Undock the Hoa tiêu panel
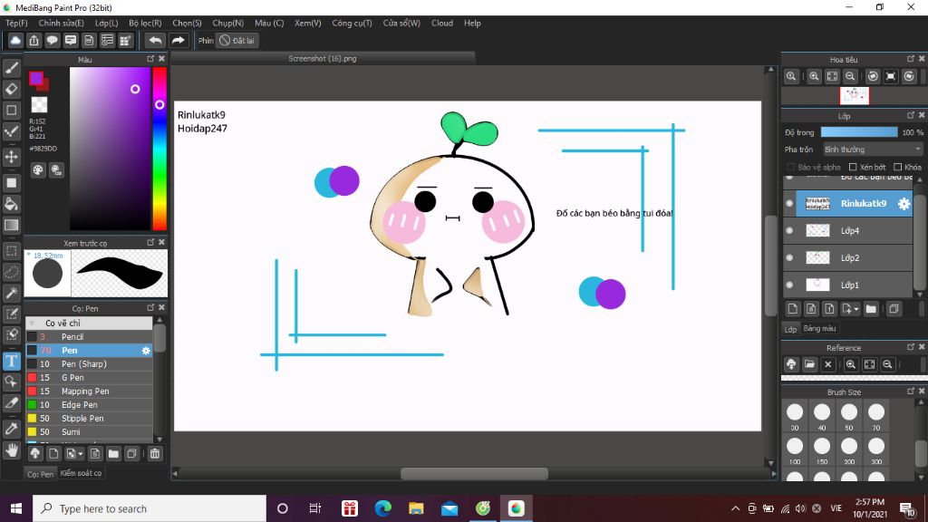Image resolution: width=928 pixels, height=522 pixels. [x=910, y=59]
